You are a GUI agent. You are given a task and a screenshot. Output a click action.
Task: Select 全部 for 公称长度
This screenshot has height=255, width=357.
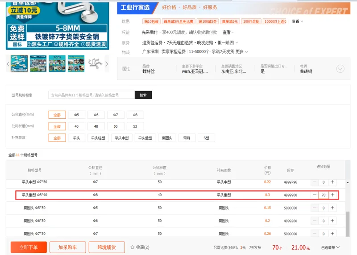click(x=57, y=126)
